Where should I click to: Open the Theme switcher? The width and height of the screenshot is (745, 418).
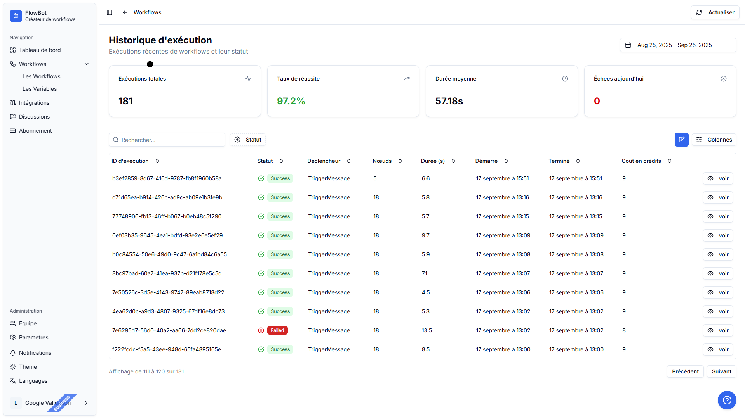(x=28, y=367)
